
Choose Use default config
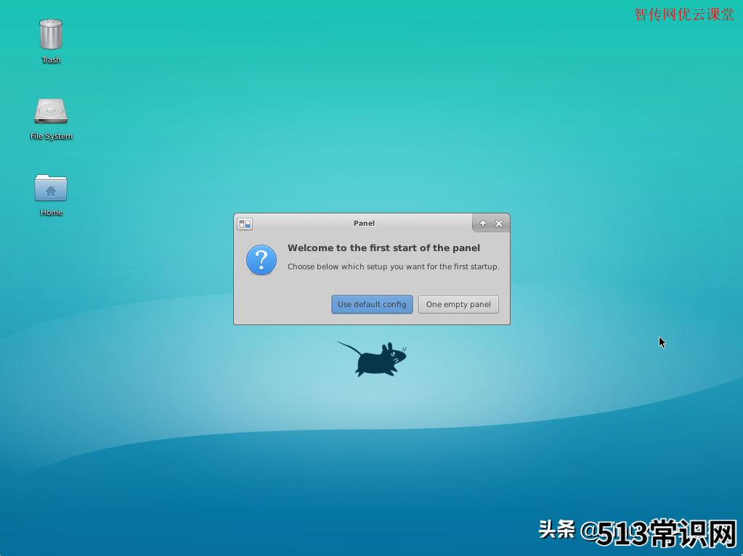pyautogui.click(x=372, y=305)
